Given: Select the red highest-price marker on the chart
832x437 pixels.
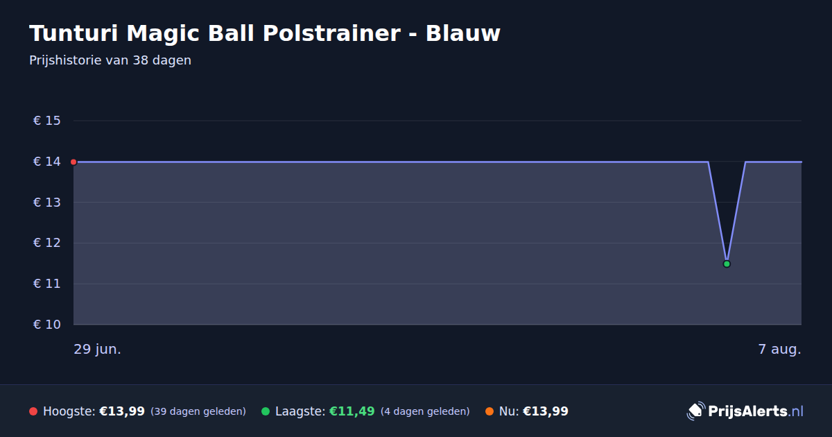Looking at the screenshot, I should [x=73, y=162].
